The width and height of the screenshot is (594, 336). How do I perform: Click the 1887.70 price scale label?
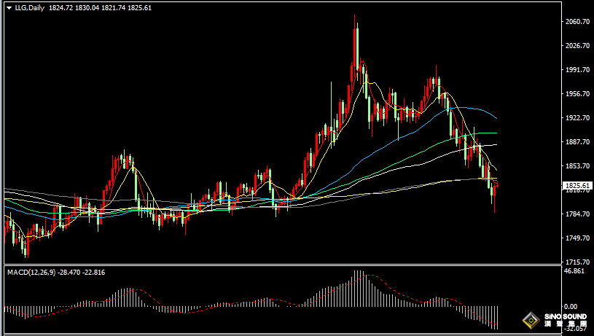[577, 141]
